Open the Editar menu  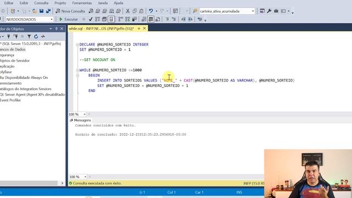pos(9,3)
